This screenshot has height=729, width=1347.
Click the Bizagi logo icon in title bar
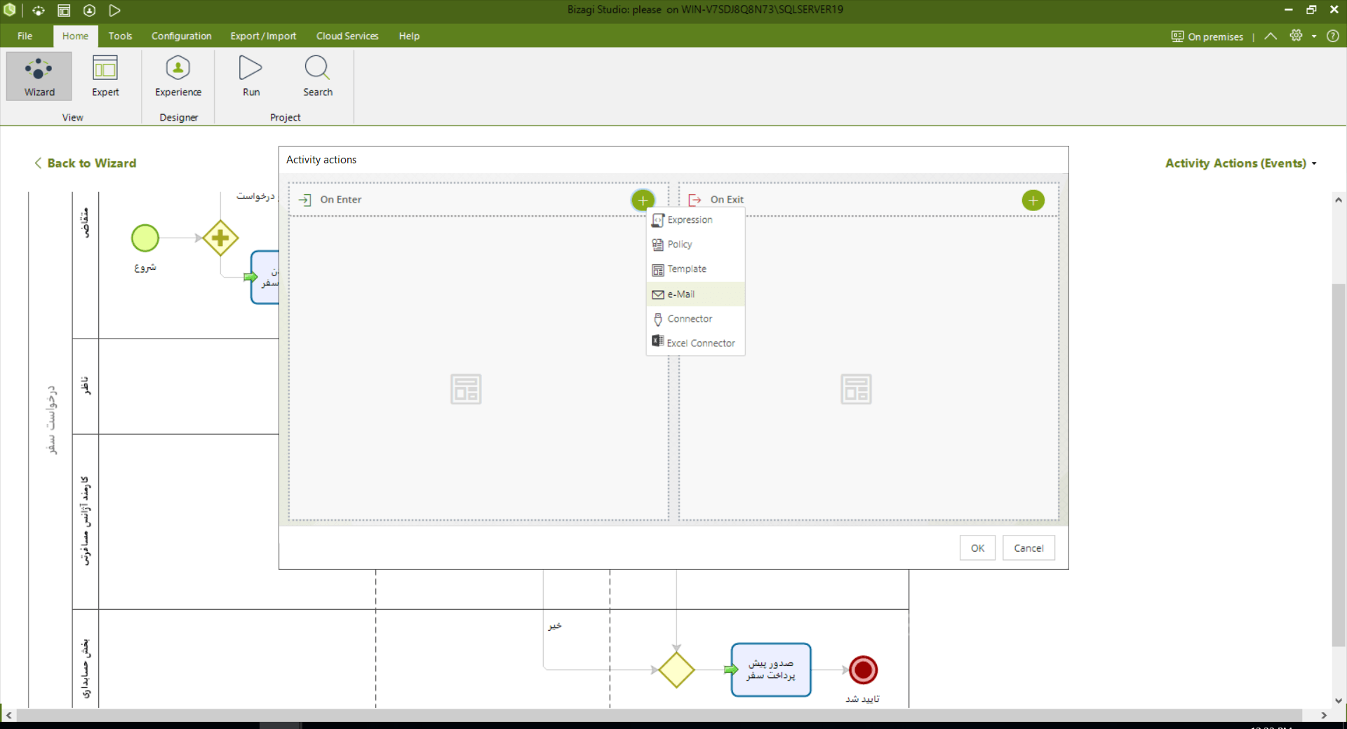tap(10, 10)
